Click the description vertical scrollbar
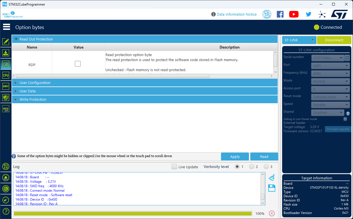Viewport: 353px width, 219px height. 276,61
